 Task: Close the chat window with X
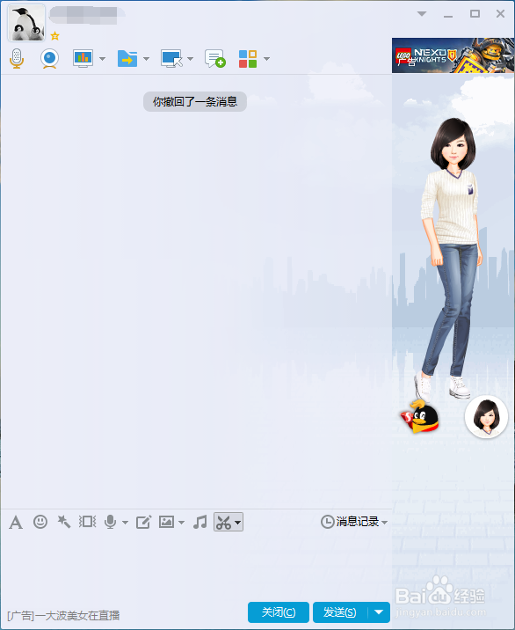(500, 14)
